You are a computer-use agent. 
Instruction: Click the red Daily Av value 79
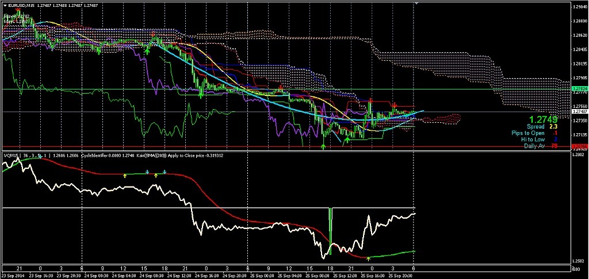tap(554, 146)
